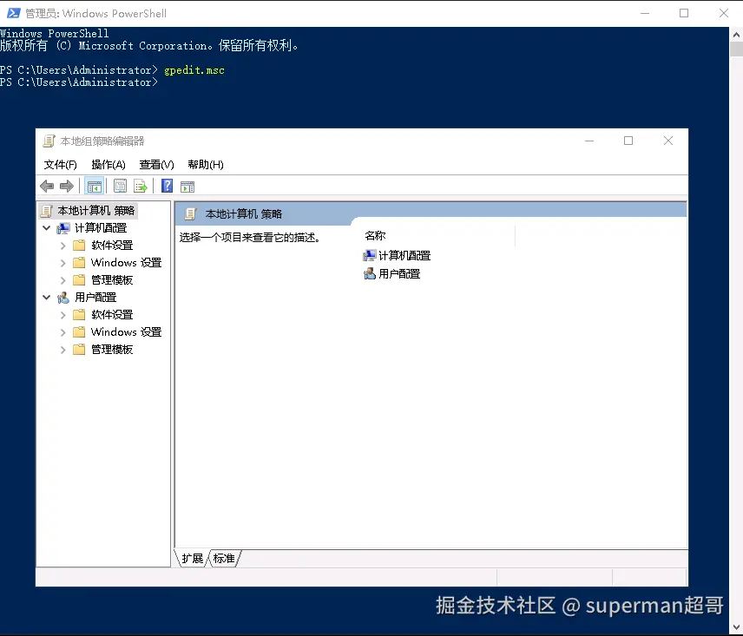Select 本地计算机 策略 root tree label
This screenshot has width=743, height=636.
(96, 211)
